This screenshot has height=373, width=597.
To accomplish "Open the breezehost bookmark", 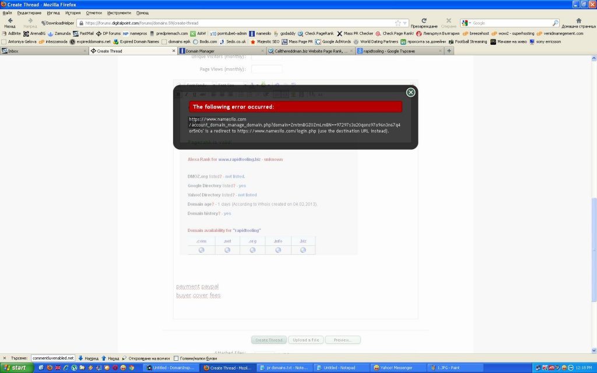I will click(x=476, y=33).
